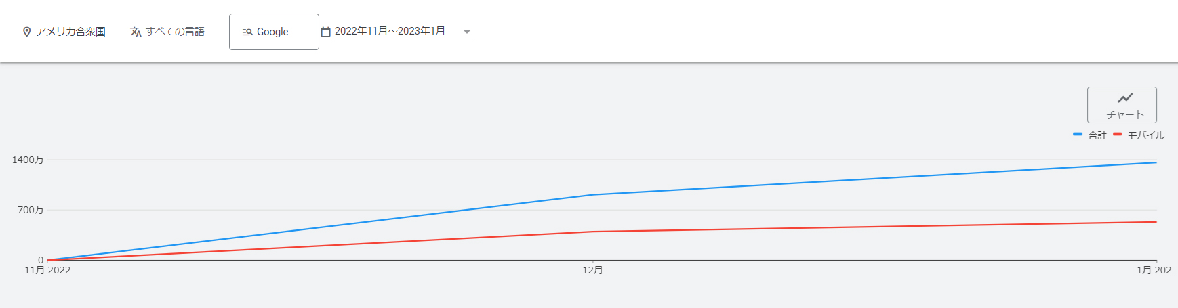Screen dimensions: 1178x308
Task: Click the search network icon beside Google
Action: (x=247, y=32)
